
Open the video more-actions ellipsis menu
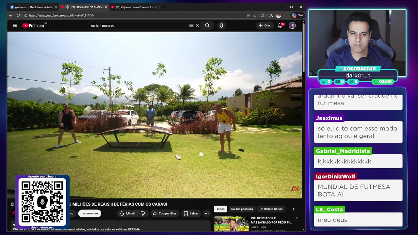click(x=207, y=213)
